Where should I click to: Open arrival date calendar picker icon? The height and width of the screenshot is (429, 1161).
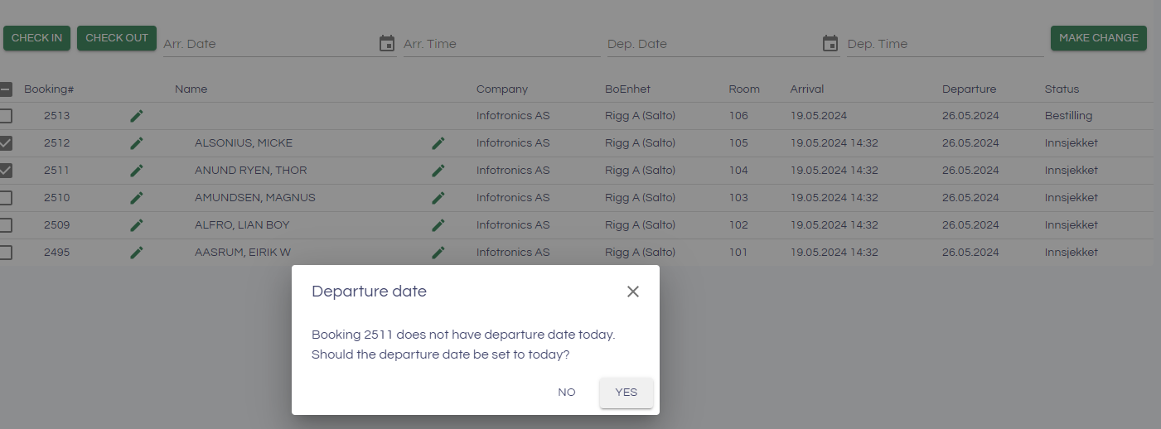(x=387, y=44)
